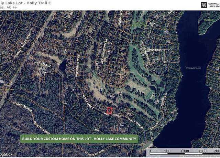The height and width of the screenshot is (158, 220).
Task: Click the Holly Trail E label beside the red lot
Action: 112,115
